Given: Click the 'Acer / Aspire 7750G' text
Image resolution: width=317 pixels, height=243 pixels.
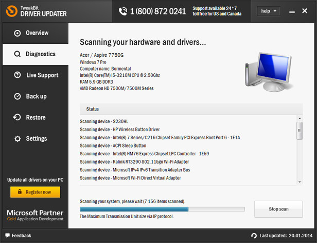Looking at the screenshot, I should click(101, 55).
